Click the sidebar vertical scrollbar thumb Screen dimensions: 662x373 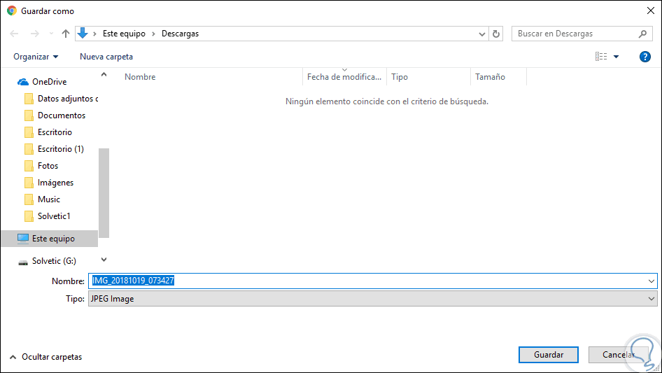pyautogui.click(x=104, y=193)
